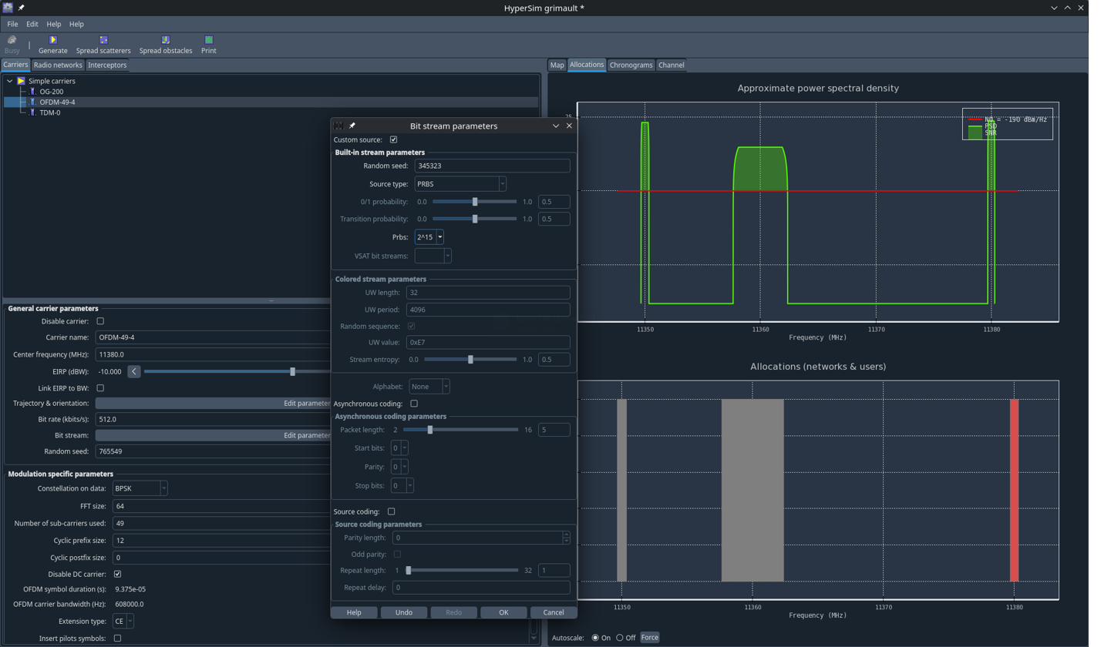
Task: Click Parity length stepper arrows
Action: [567, 538]
